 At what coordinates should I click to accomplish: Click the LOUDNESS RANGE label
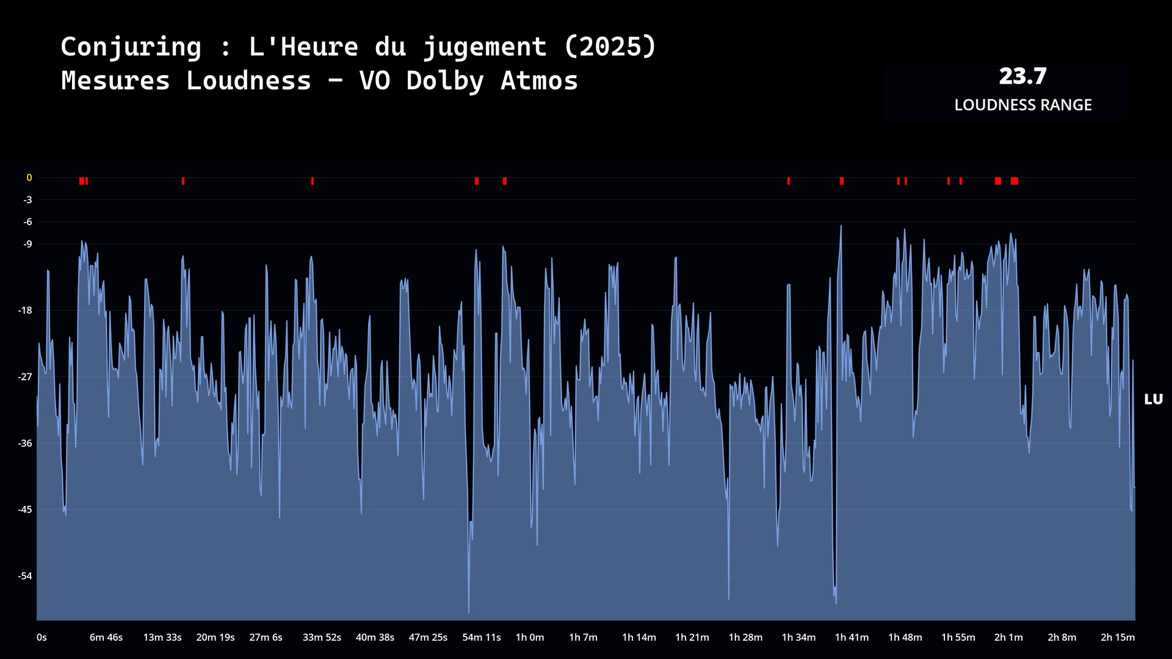point(1022,105)
